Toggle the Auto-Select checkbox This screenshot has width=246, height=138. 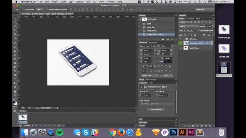tap(24, 10)
